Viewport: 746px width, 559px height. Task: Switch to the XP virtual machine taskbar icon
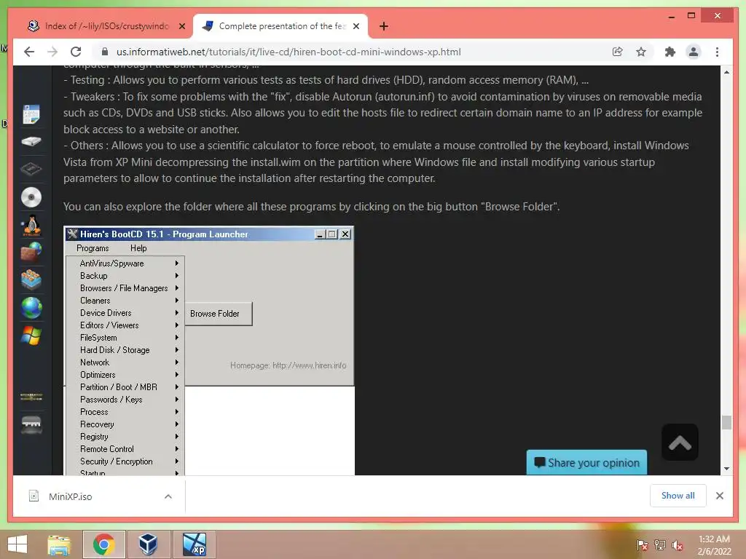pos(195,544)
